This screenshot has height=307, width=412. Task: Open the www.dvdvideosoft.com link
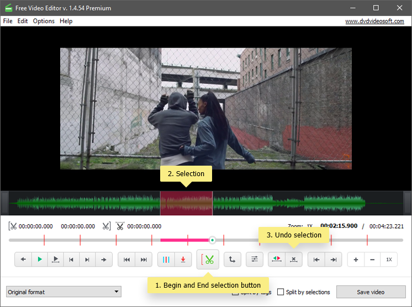click(374, 22)
